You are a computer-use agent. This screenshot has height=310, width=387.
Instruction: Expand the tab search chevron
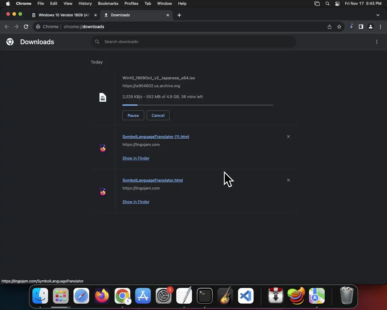pyautogui.click(x=378, y=15)
